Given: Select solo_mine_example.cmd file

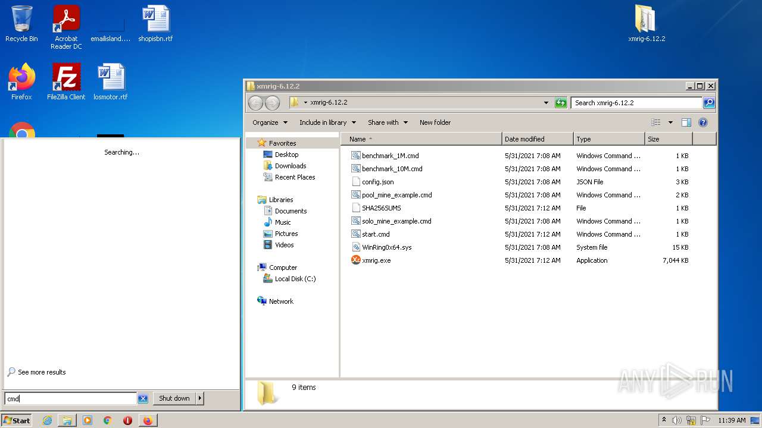Looking at the screenshot, I should (x=396, y=221).
